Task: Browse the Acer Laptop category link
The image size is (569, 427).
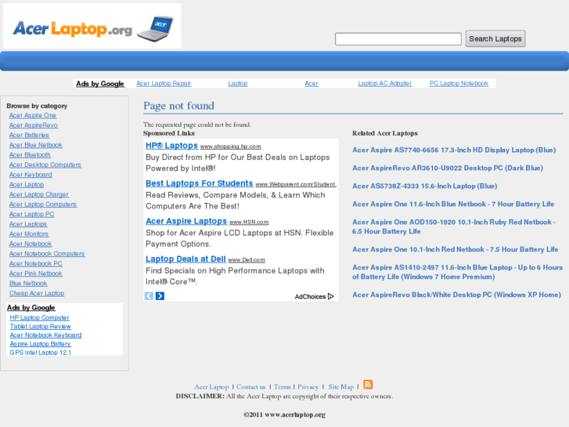Action: [x=27, y=185]
